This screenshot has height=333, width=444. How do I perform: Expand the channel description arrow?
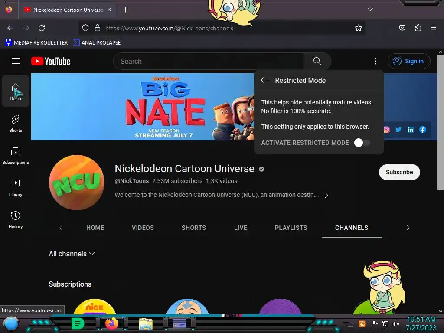[326, 195]
